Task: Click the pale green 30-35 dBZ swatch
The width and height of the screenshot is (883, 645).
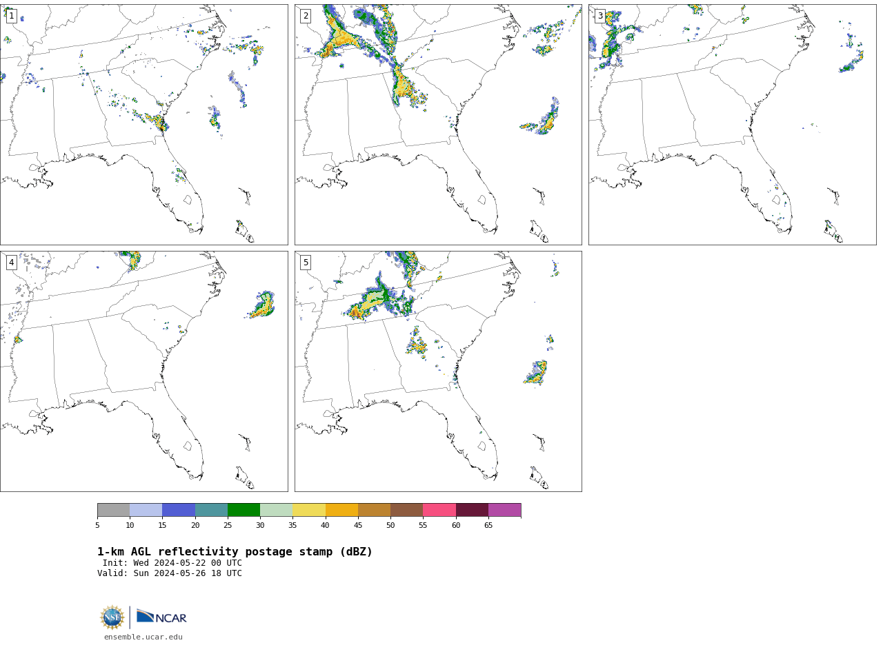Action: click(x=276, y=510)
